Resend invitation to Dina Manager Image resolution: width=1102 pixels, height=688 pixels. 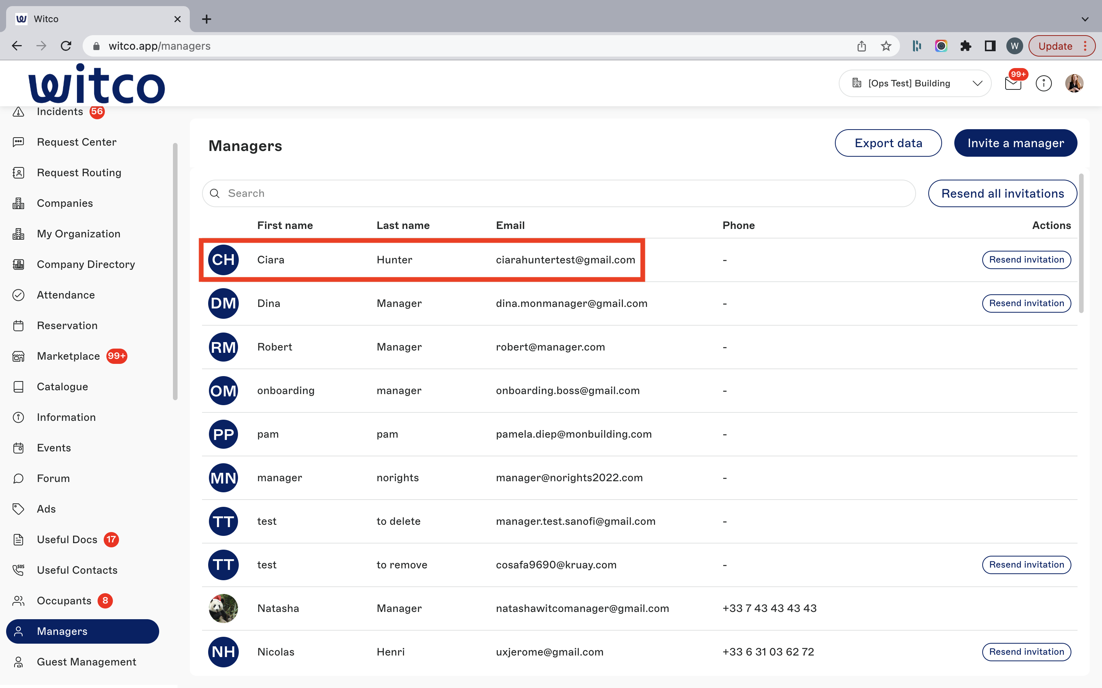click(1026, 303)
